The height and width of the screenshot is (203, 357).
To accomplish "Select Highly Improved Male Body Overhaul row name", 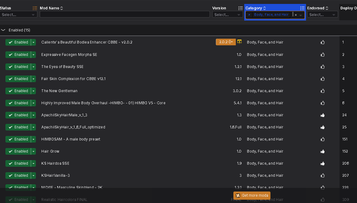I will tap(103, 103).
